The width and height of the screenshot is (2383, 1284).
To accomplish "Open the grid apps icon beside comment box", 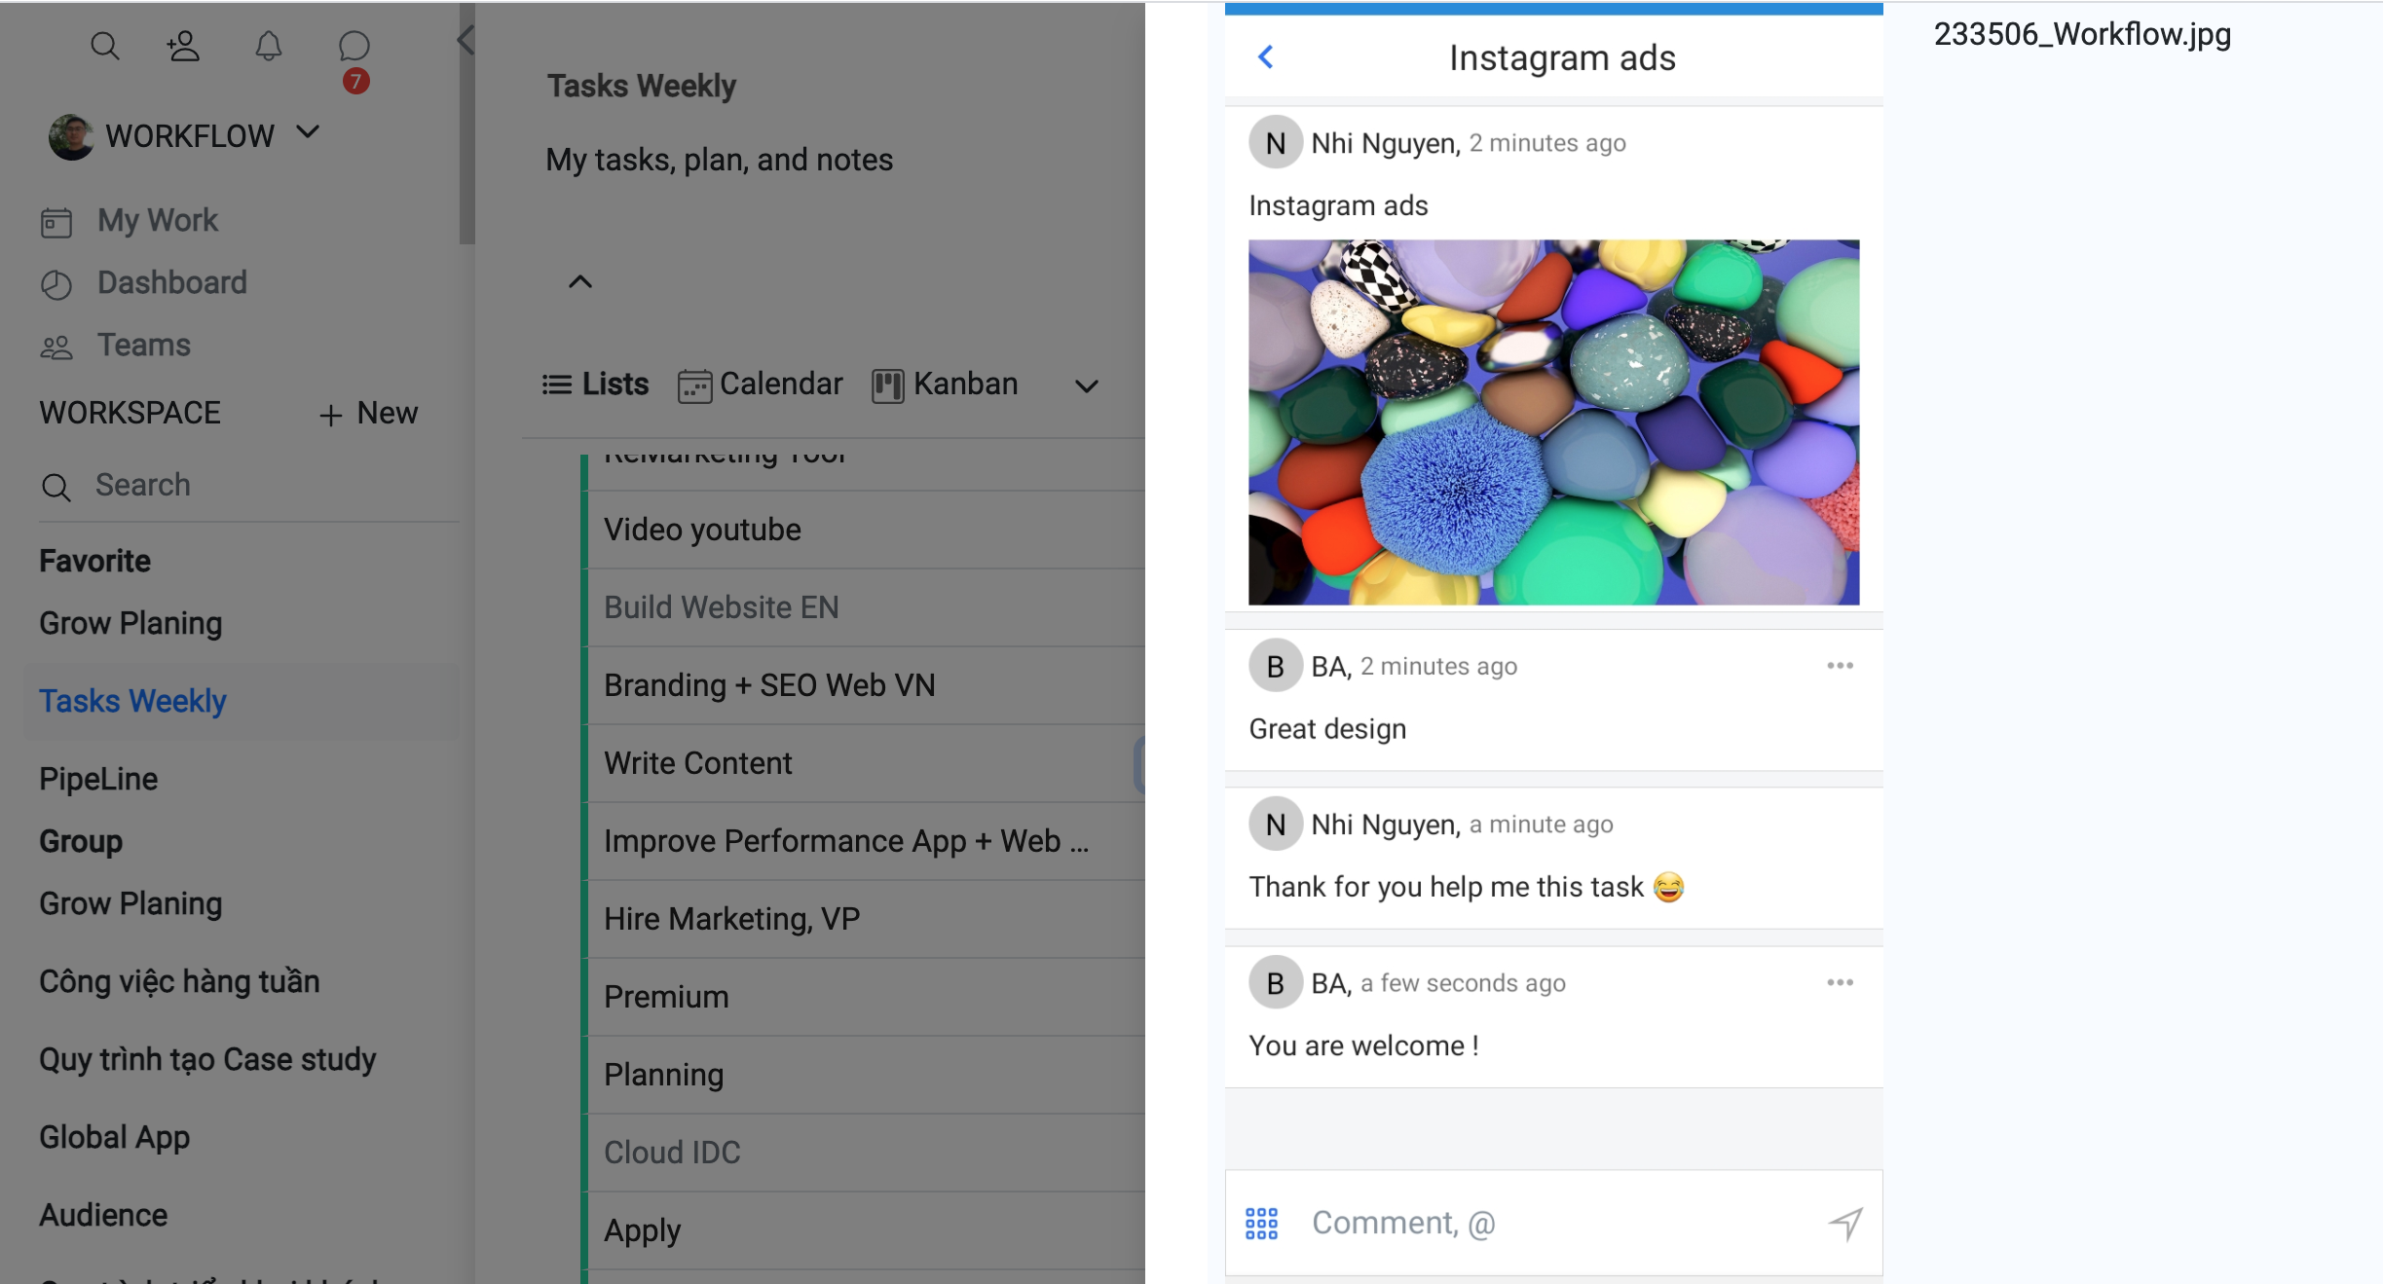I will coord(1261,1224).
